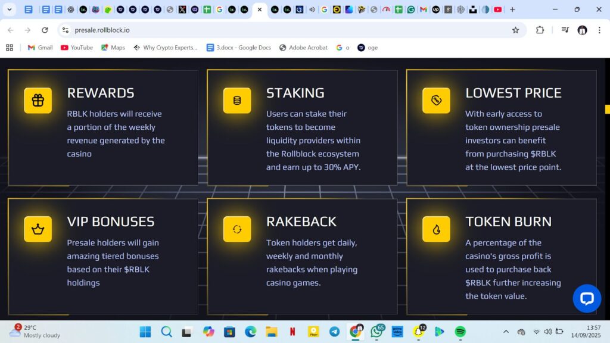Bookmark this page with the star icon
This screenshot has width=610, height=343.
coord(516,30)
